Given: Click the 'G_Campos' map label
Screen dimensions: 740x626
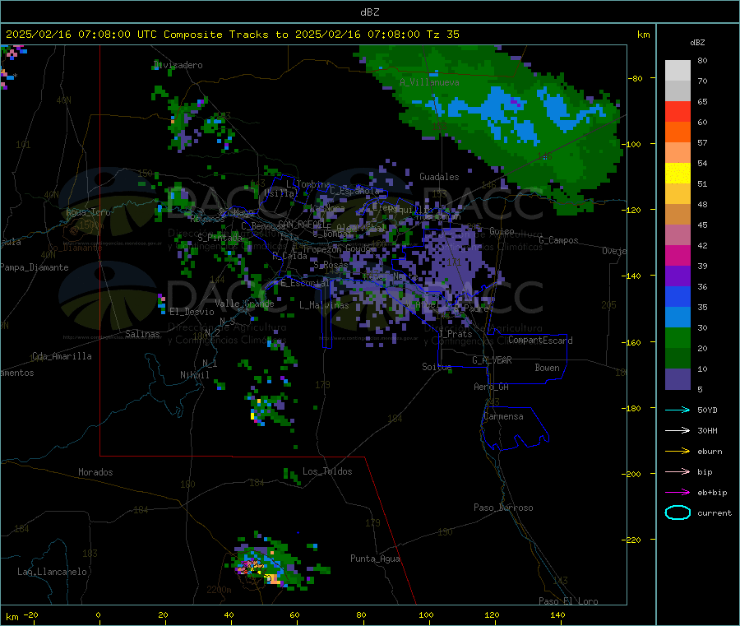Looking at the screenshot, I should pos(559,240).
